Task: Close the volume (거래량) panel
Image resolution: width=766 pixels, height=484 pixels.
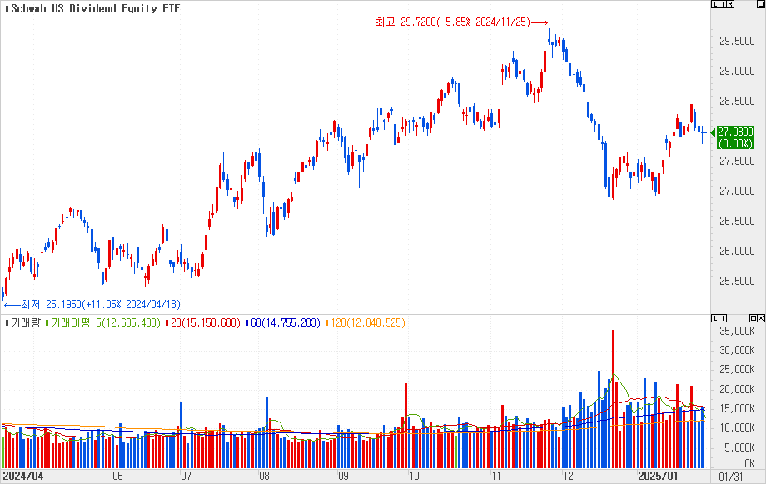Action: (761, 318)
